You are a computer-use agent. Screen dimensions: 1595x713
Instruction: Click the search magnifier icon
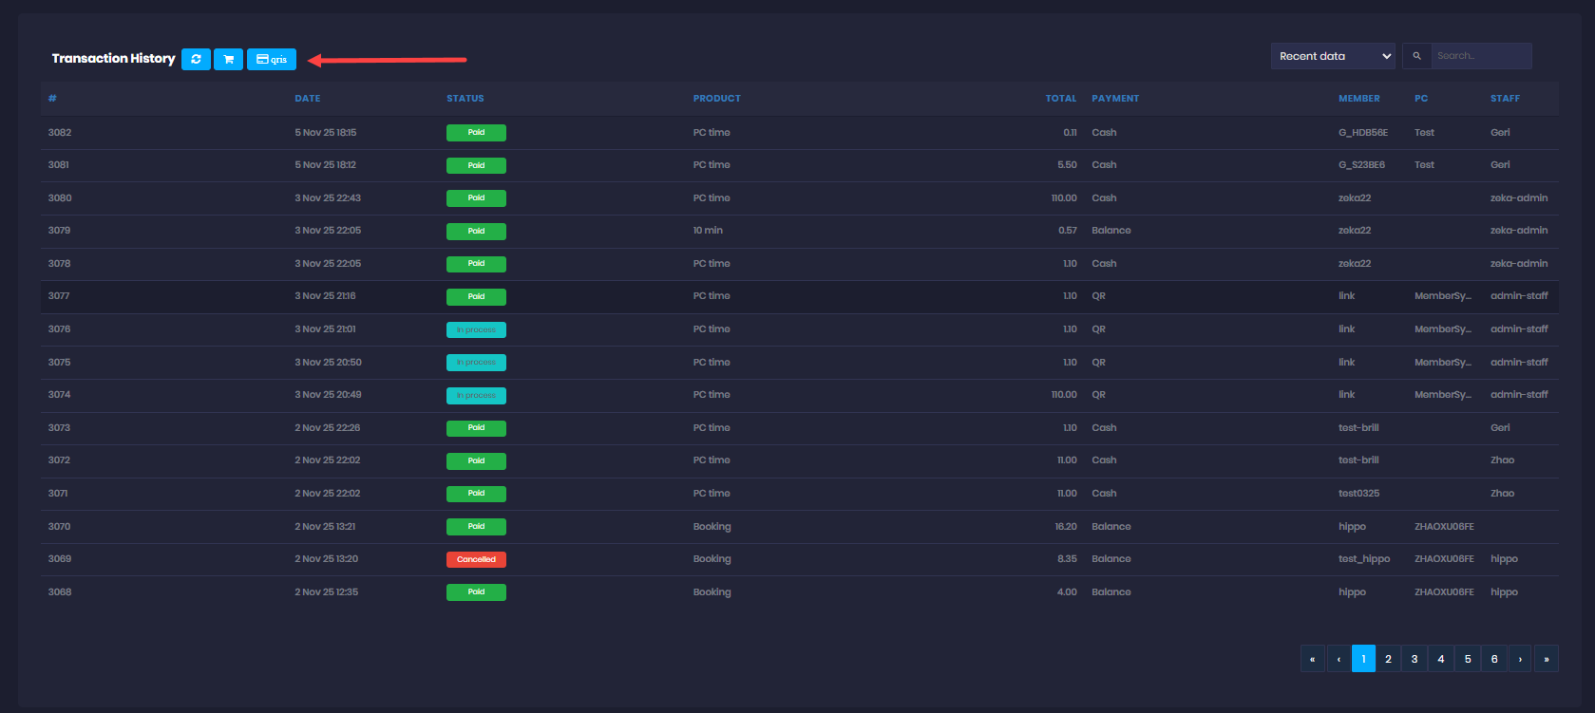1416,56
